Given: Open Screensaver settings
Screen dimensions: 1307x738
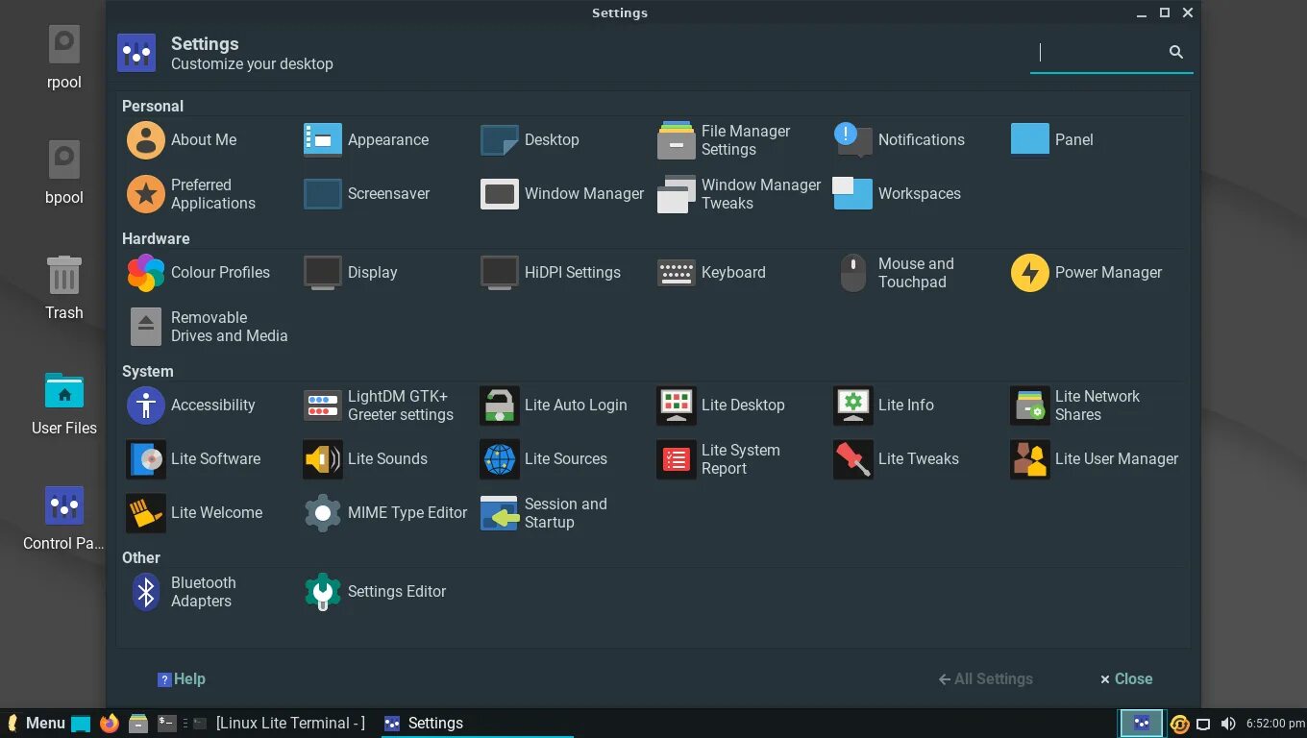Looking at the screenshot, I should coord(367,194).
